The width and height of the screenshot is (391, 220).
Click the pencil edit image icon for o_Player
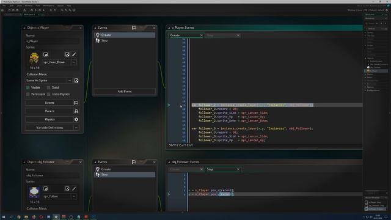[x=74, y=54]
